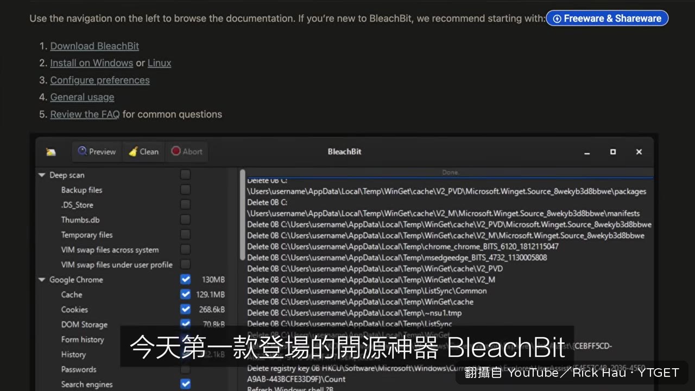This screenshot has width=695, height=391.
Task: Check VIM swap files under user profile
Action: pyautogui.click(x=186, y=264)
